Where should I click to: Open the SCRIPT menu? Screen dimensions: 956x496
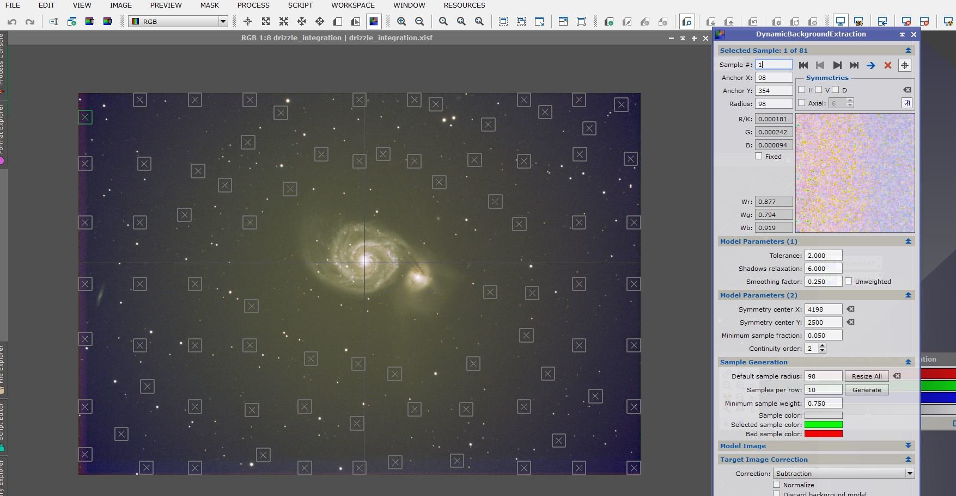click(300, 5)
